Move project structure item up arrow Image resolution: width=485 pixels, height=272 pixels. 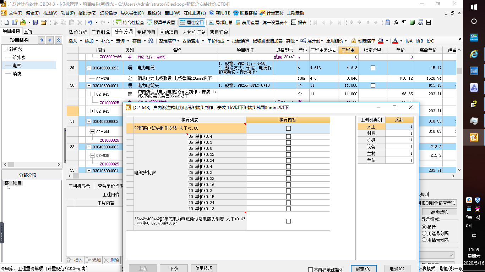click(x=42, y=40)
